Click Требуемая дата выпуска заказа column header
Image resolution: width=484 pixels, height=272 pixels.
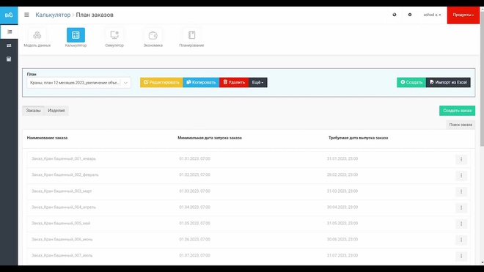[358, 138]
